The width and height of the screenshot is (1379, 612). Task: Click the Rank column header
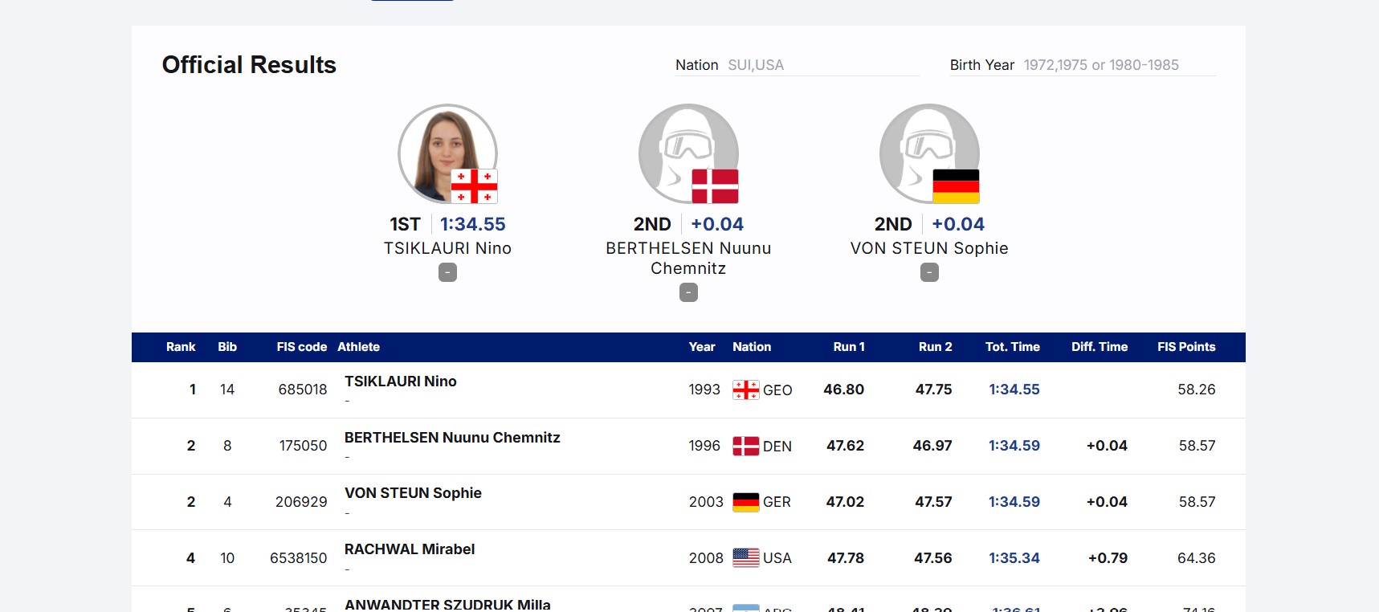[181, 347]
